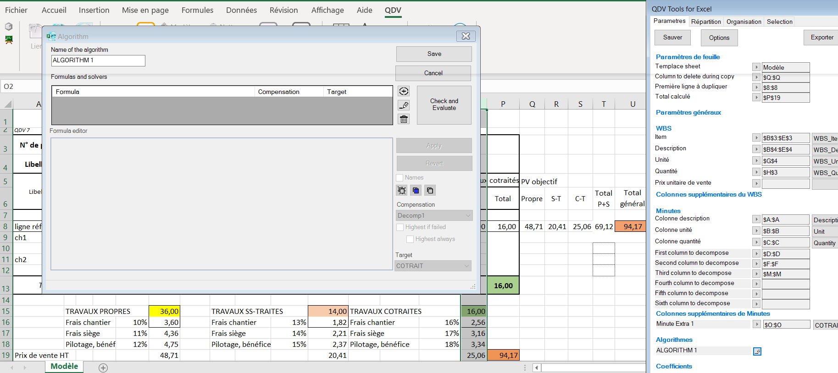The height and width of the screenshot is (373, 838).
Task: Click range picker for WBS Item
Action: [x=756, y=138]
